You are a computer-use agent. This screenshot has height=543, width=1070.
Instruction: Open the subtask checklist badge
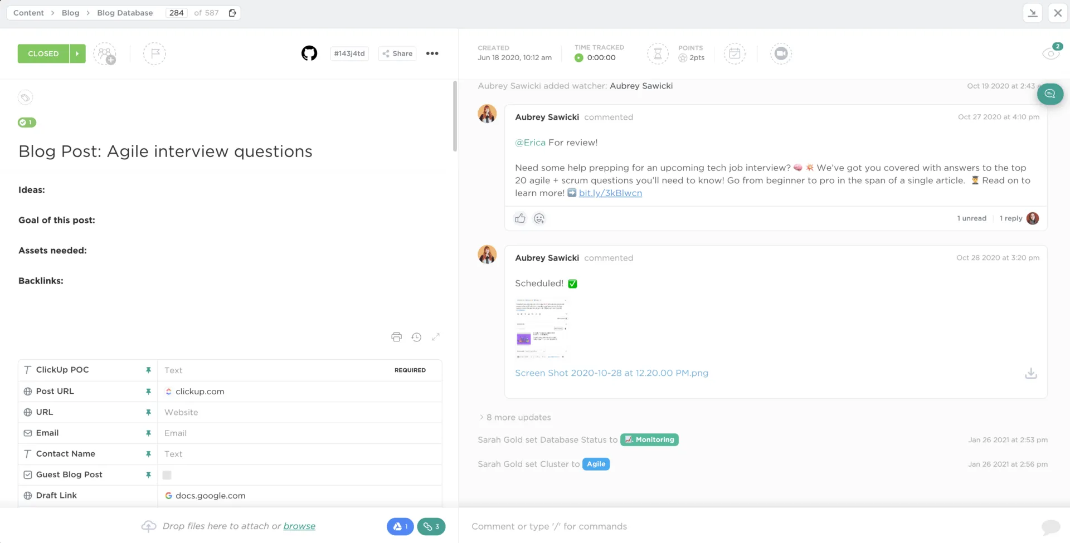(27, 123)
